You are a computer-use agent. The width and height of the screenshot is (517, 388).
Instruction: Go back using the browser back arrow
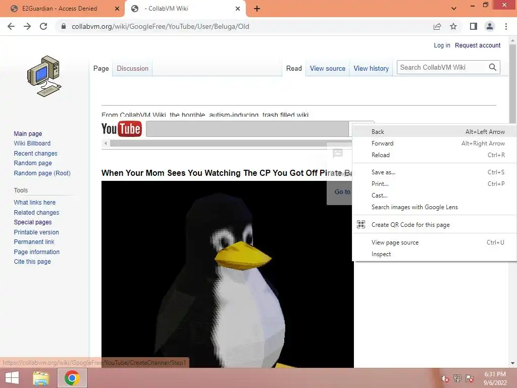(x=11, y=26)
